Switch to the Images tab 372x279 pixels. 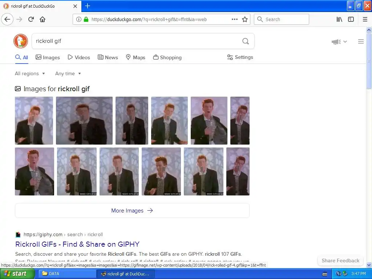[48, 57]
